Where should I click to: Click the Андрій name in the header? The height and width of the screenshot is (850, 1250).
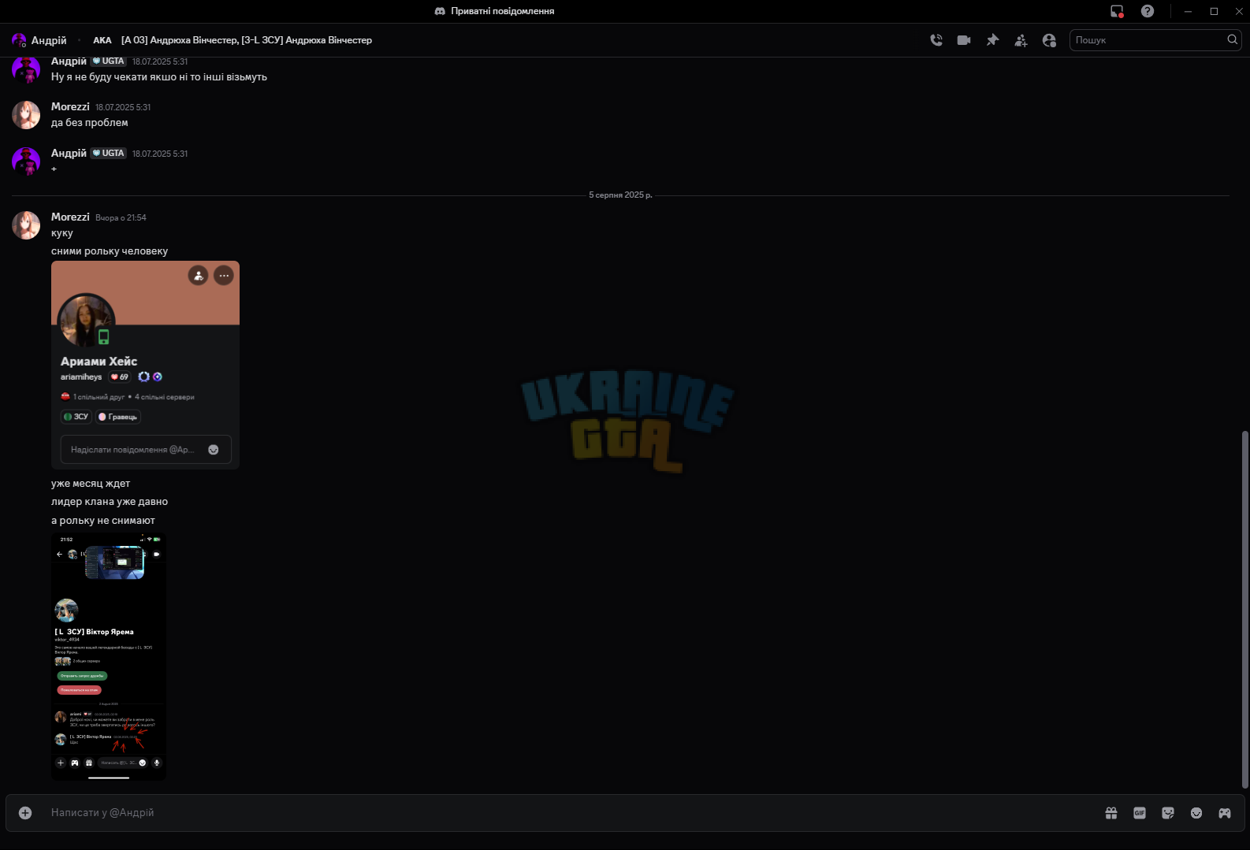coord(49,40)
